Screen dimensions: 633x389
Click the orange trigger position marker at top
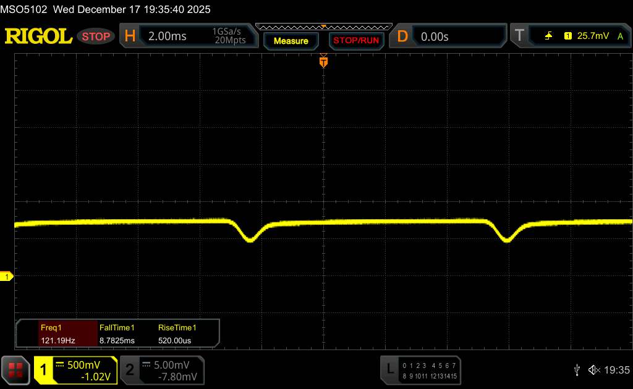point(323,61)
